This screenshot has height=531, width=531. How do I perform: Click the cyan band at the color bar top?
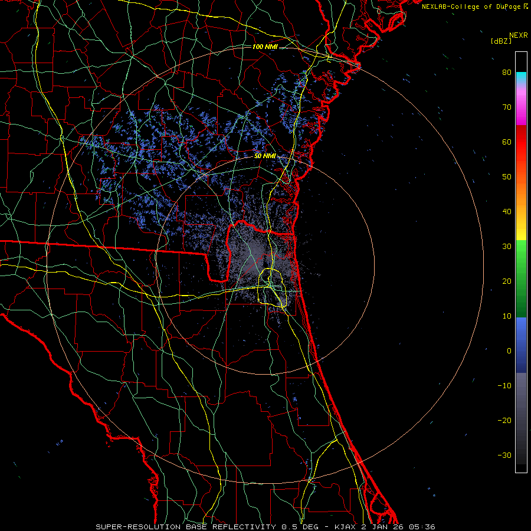coord(521,77)
